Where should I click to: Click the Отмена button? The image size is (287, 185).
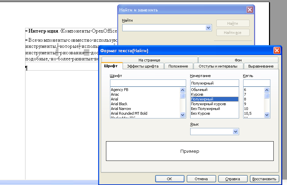coord(201,179)
